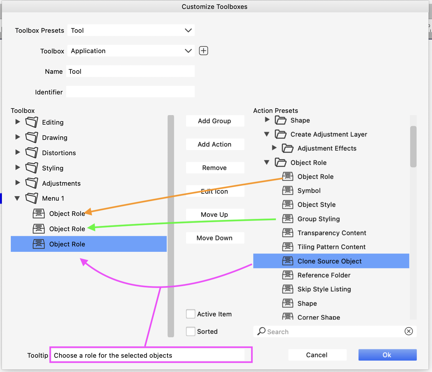The width and height of the screenshot is (432, 372).
Task: Toggle the Sorted checkbox
Action: [x=191, y=331]
